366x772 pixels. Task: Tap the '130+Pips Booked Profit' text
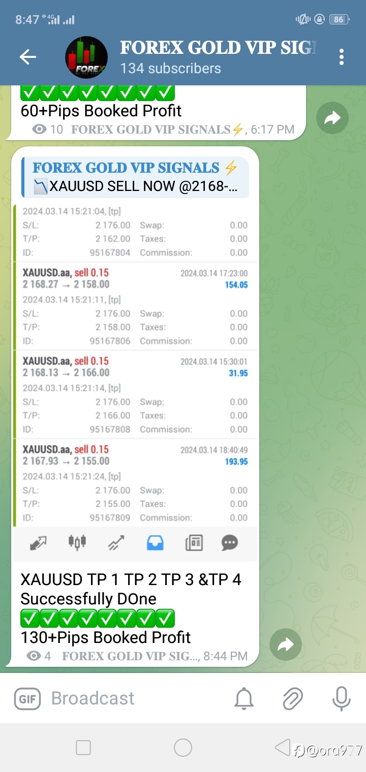(106, 637)
